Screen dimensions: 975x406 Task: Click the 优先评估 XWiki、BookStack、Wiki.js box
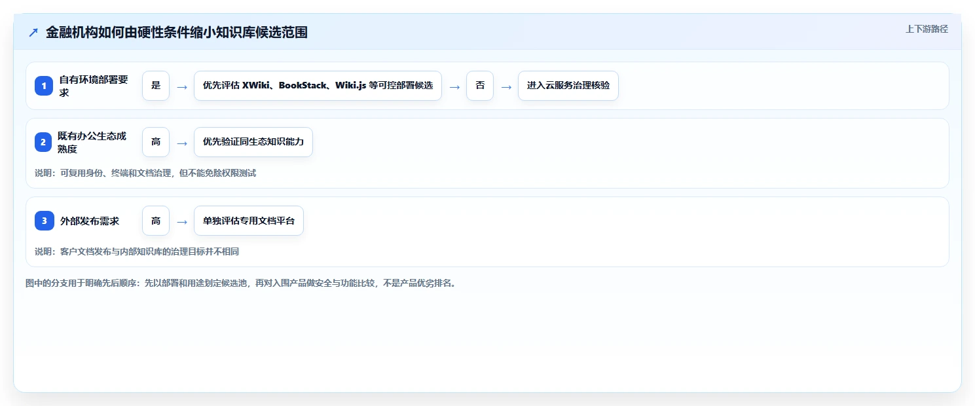pyautogui.click(x=318, y=86)
